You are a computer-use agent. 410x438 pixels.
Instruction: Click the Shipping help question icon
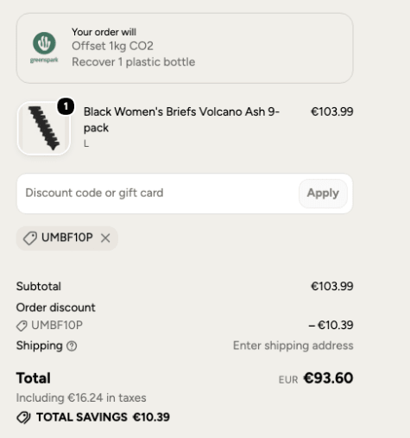[x=72, y=346]
